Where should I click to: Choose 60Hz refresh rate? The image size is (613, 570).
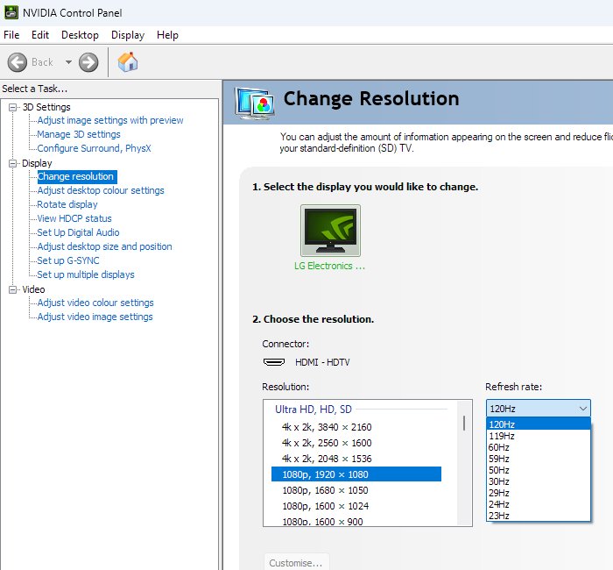point(539,447)
